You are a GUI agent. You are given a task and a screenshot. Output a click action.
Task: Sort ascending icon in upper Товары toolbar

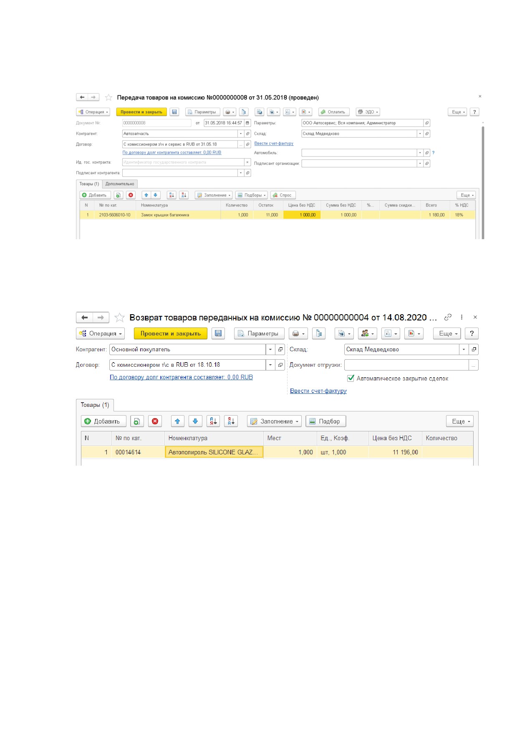click(171, 195)
